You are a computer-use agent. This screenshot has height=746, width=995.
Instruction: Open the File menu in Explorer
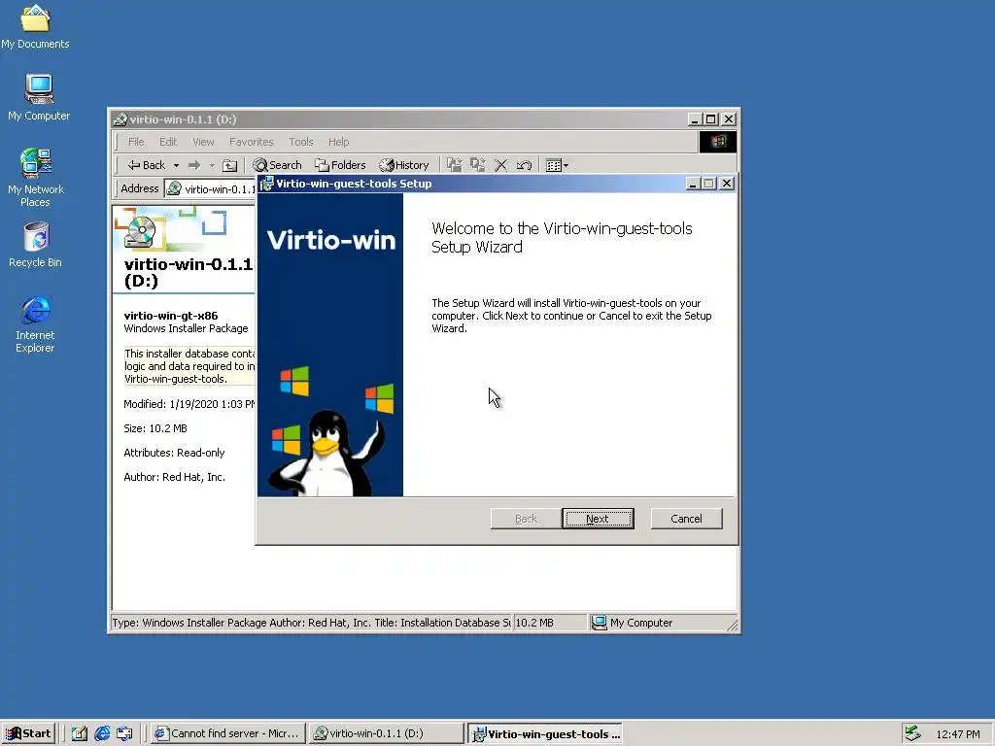(x=136, y=142)
